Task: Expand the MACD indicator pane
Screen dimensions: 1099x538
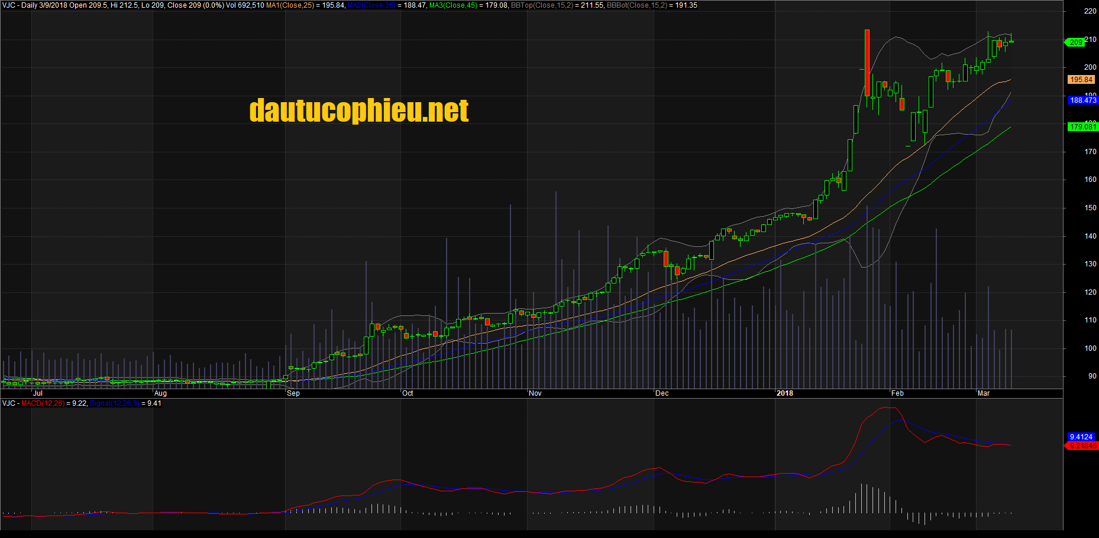Action: pyautogui.click(x=39, y=404)
